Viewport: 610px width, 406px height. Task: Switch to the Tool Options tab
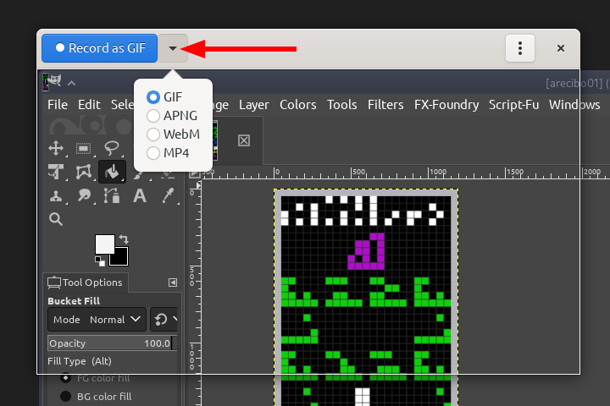coord(86,283)
